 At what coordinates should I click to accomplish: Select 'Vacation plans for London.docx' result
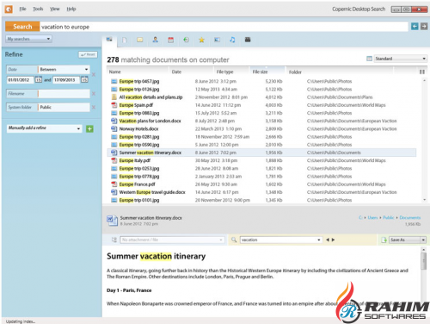(150, 121)
